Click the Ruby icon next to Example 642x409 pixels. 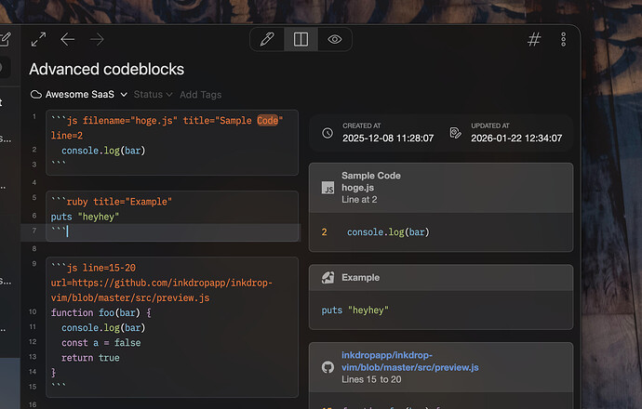(328, 277)
